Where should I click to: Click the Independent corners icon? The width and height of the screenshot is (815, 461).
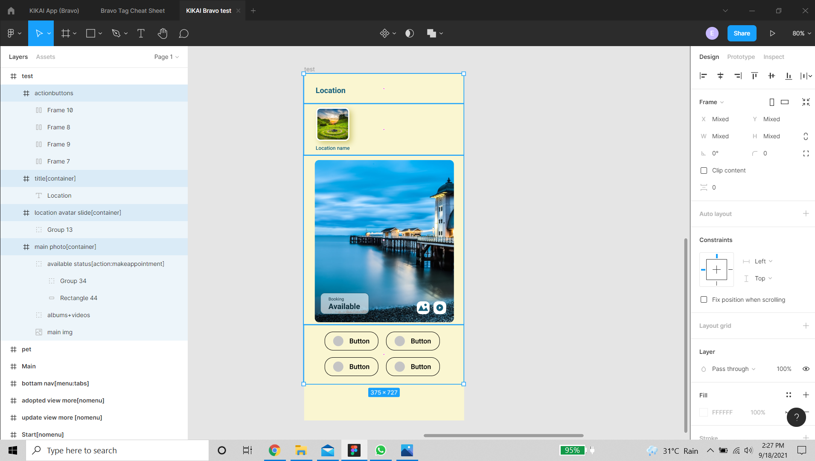pos(806,153)
